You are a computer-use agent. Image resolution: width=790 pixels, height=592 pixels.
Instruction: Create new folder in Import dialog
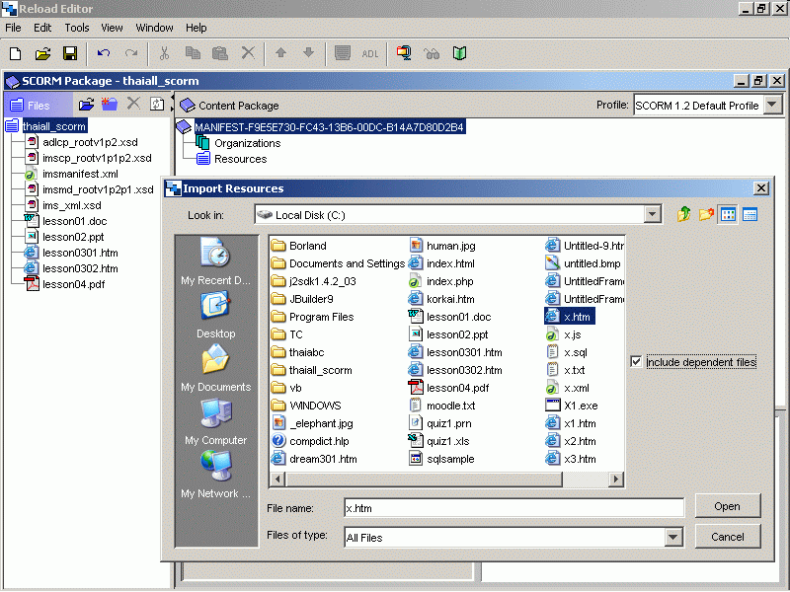click(706, 214)
